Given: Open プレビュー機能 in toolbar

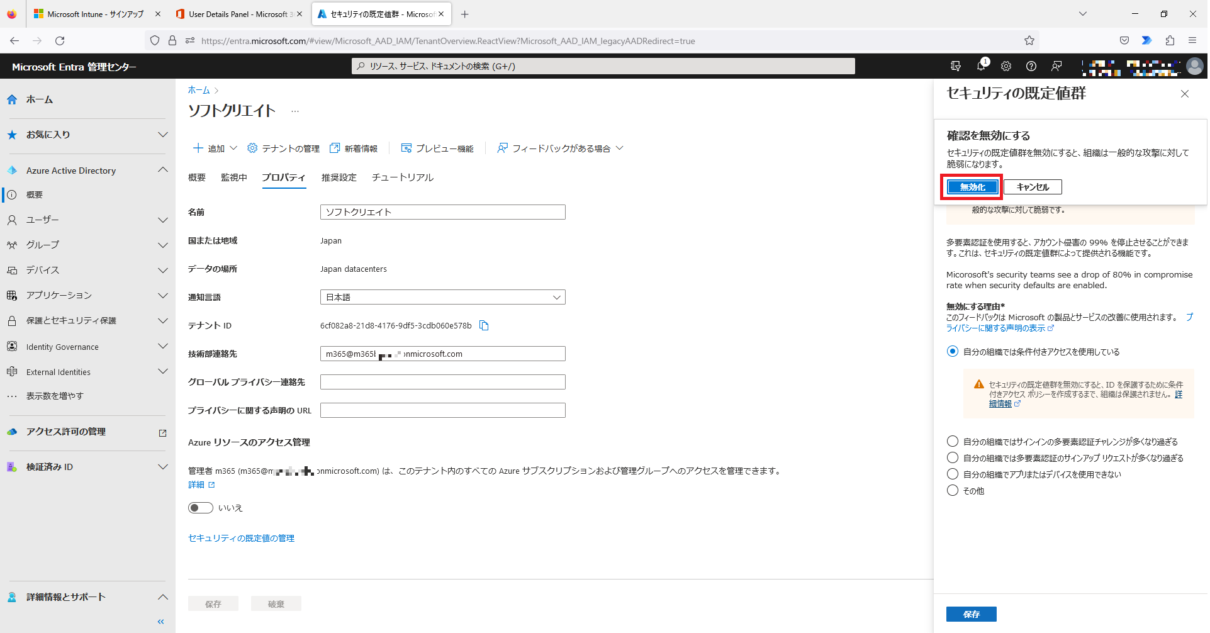Looking at the screenshot, I should (437, 148).
